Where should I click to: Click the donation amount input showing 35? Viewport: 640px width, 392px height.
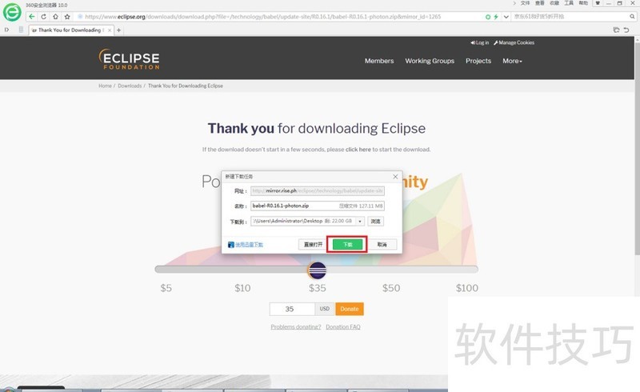click(x=292, y=309)
